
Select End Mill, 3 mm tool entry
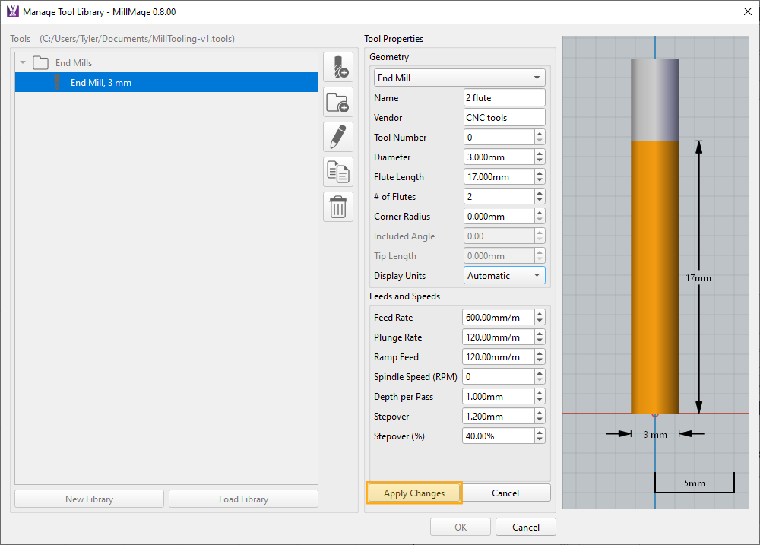pyautogui.click(x=100, y=83)
